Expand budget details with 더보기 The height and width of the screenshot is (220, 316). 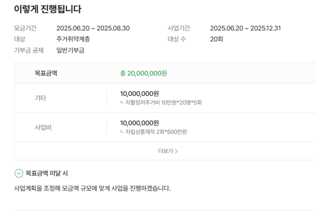point(168,151)
